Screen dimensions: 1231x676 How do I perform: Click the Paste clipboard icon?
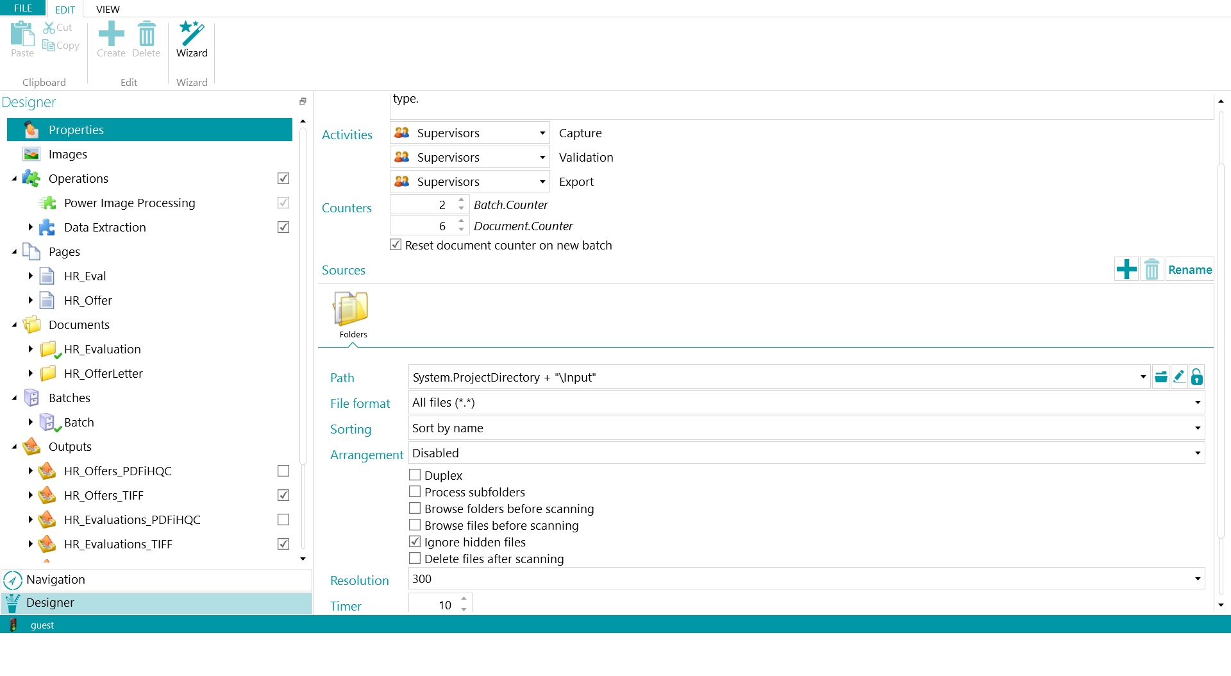tap(22, 40)
